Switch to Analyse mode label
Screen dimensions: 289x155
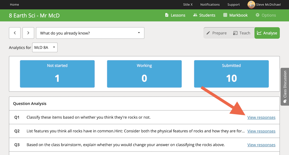click(270, 33)
